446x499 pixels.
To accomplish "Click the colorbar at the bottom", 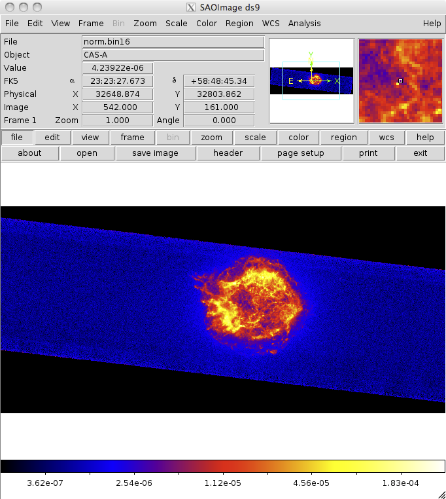I will [x=222, y=466].
